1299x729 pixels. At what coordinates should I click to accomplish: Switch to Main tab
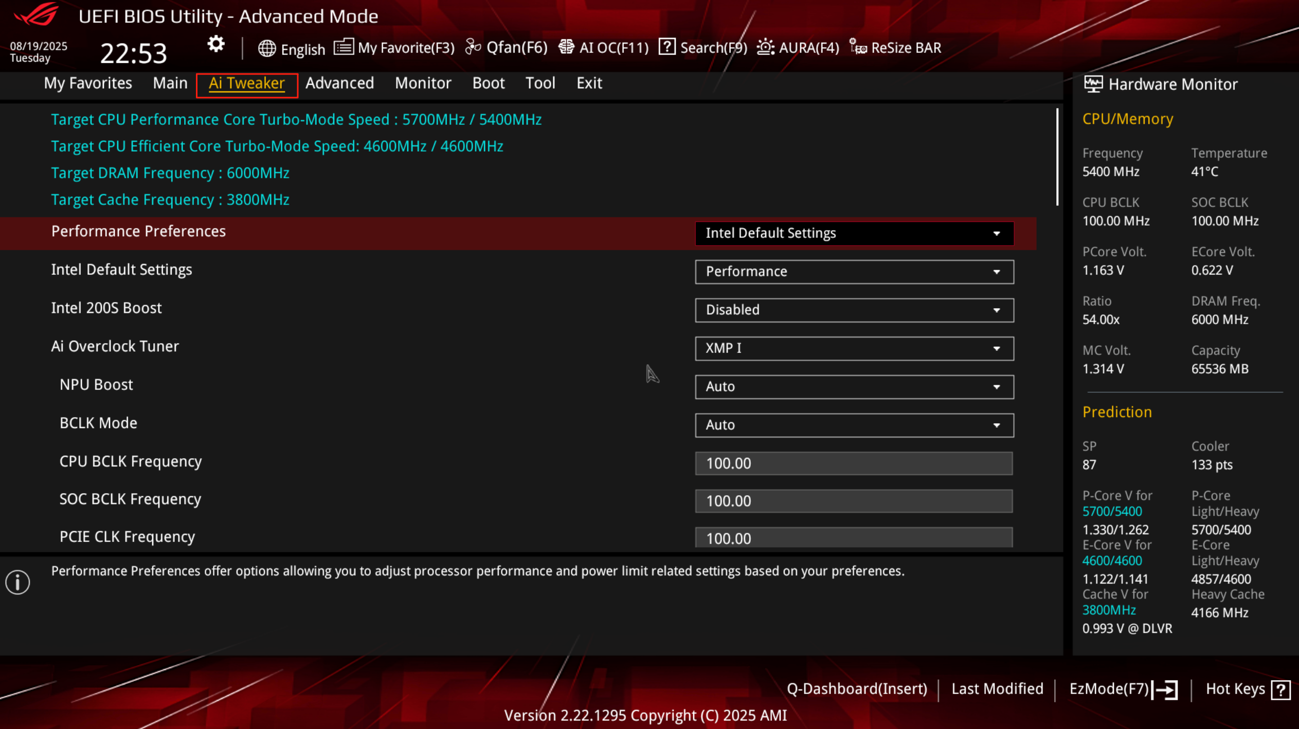tap(170, 83)
